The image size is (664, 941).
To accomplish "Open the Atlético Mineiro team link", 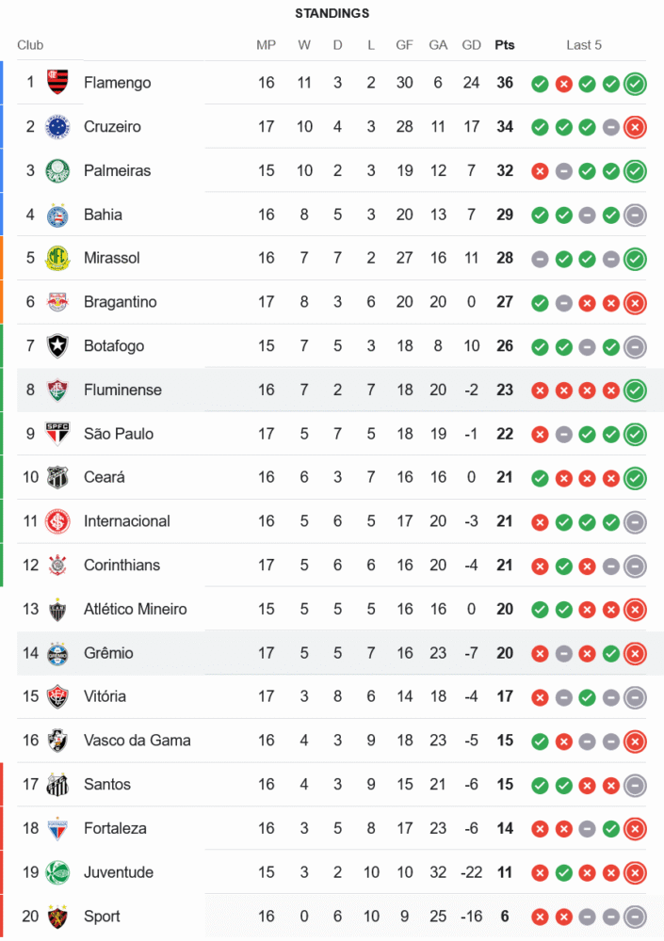I will (135, 609).
